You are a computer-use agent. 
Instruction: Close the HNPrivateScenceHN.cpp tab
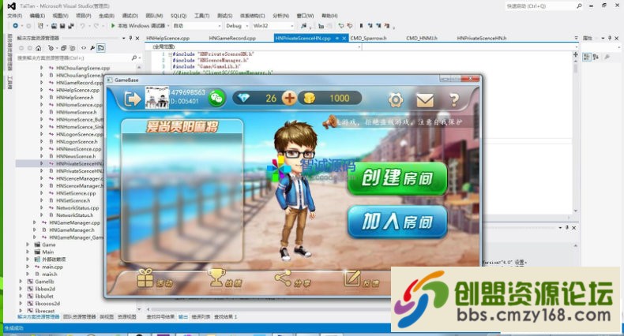[344, 38]
